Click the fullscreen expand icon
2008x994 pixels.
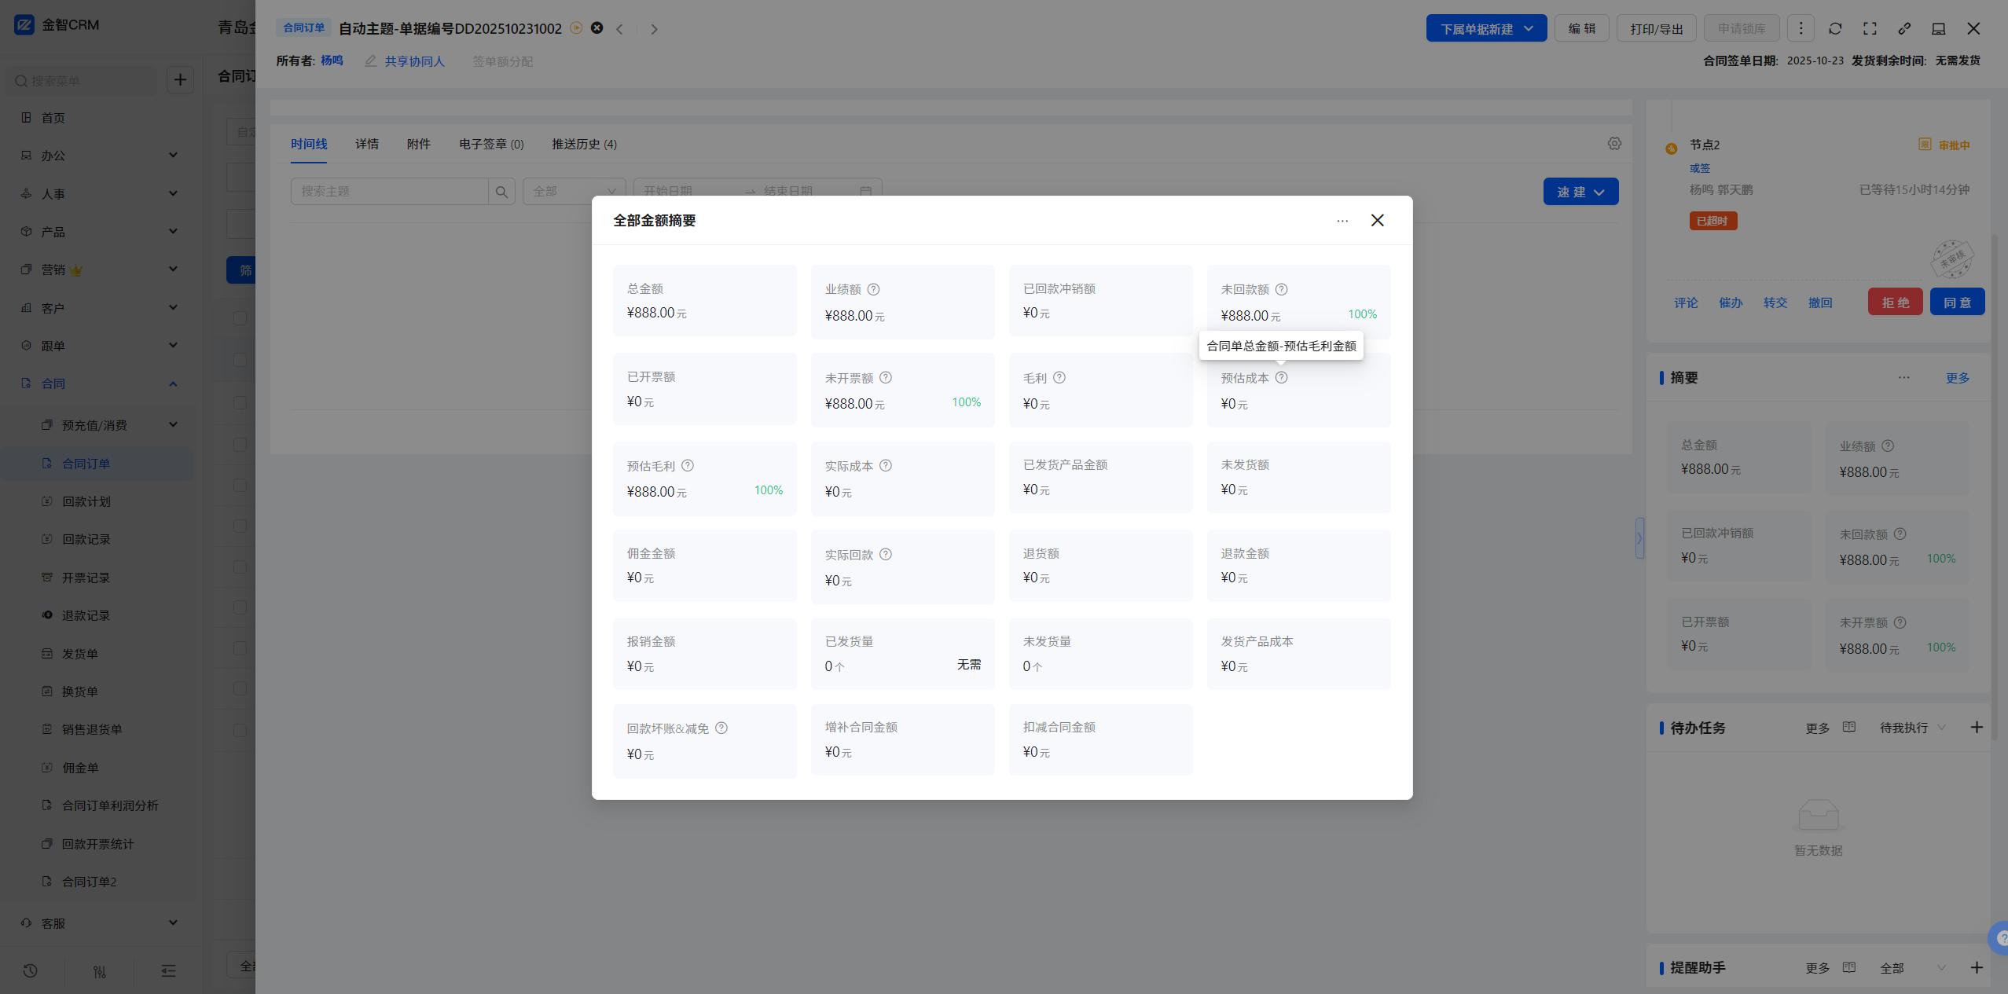click(x=1870, y=29)
